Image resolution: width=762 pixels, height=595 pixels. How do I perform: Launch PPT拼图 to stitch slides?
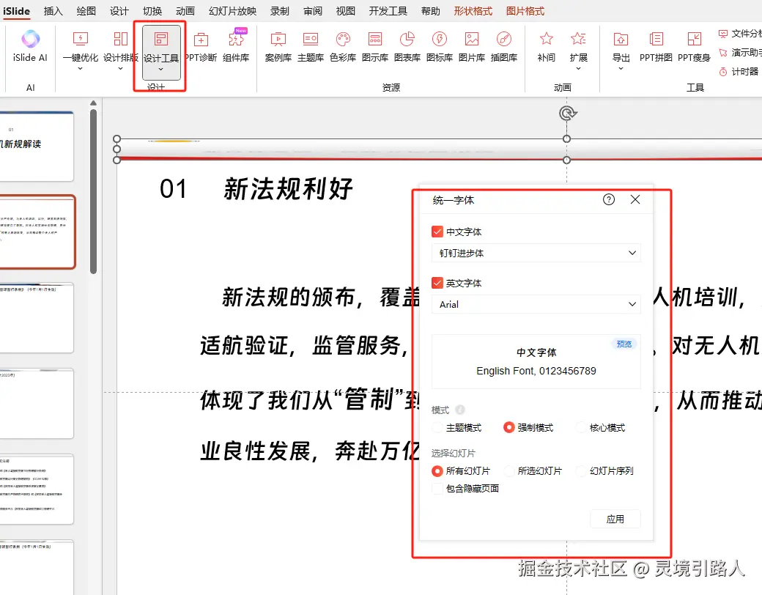[x=655, y=48]
